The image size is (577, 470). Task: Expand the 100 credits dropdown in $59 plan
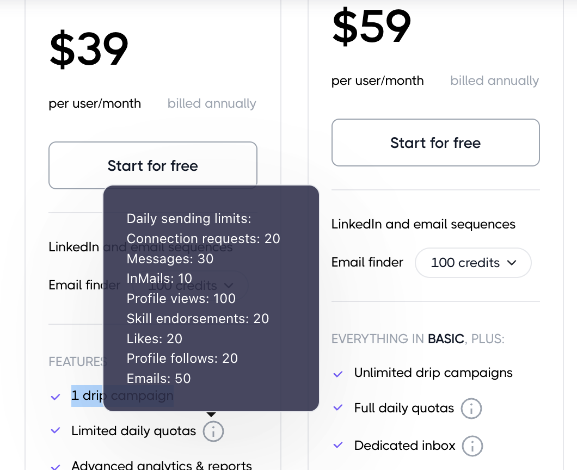pyautogui.click(x=473, y=263)
